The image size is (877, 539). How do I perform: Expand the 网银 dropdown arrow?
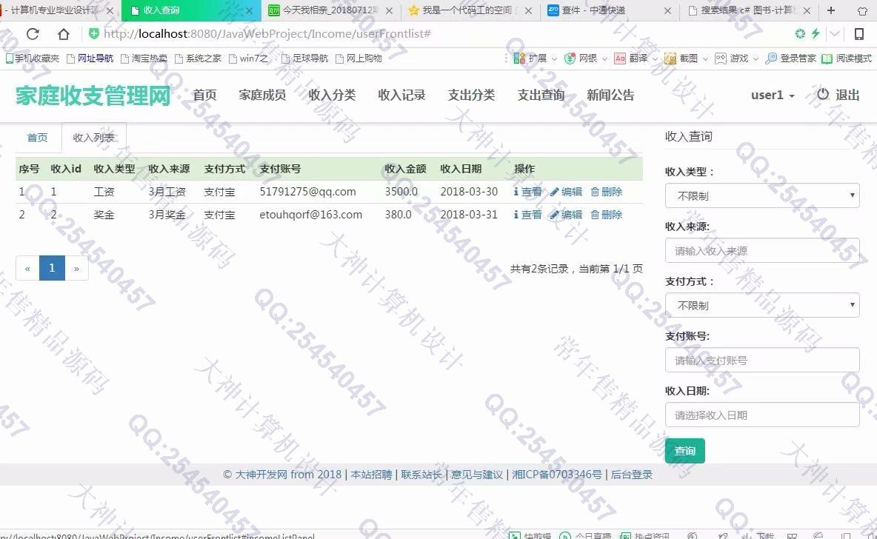point(604,58)
